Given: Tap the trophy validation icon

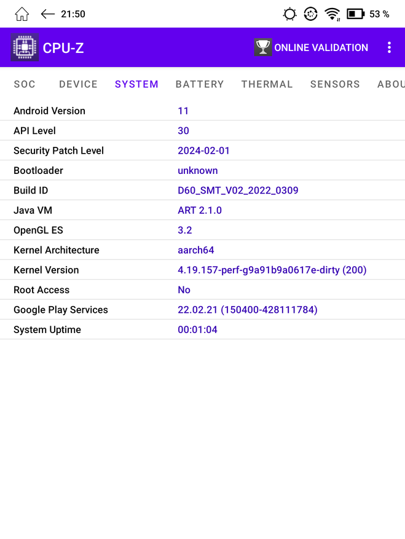Looking at the screenshot, I should (x=263, y=47).
